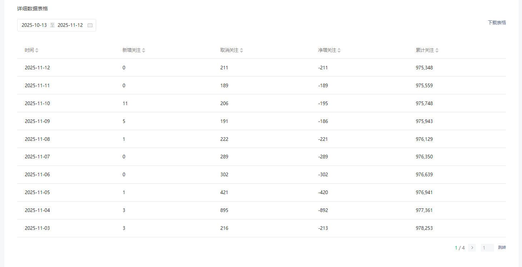The height and width of the screenshot is (267, 522).
Task: Click cumulative value 978,253
Action: (424, 228)
